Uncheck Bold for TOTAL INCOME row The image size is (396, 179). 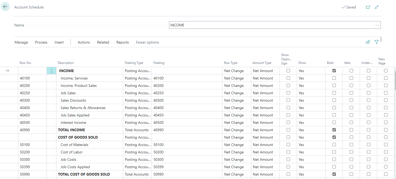click(x=334, y=130)
